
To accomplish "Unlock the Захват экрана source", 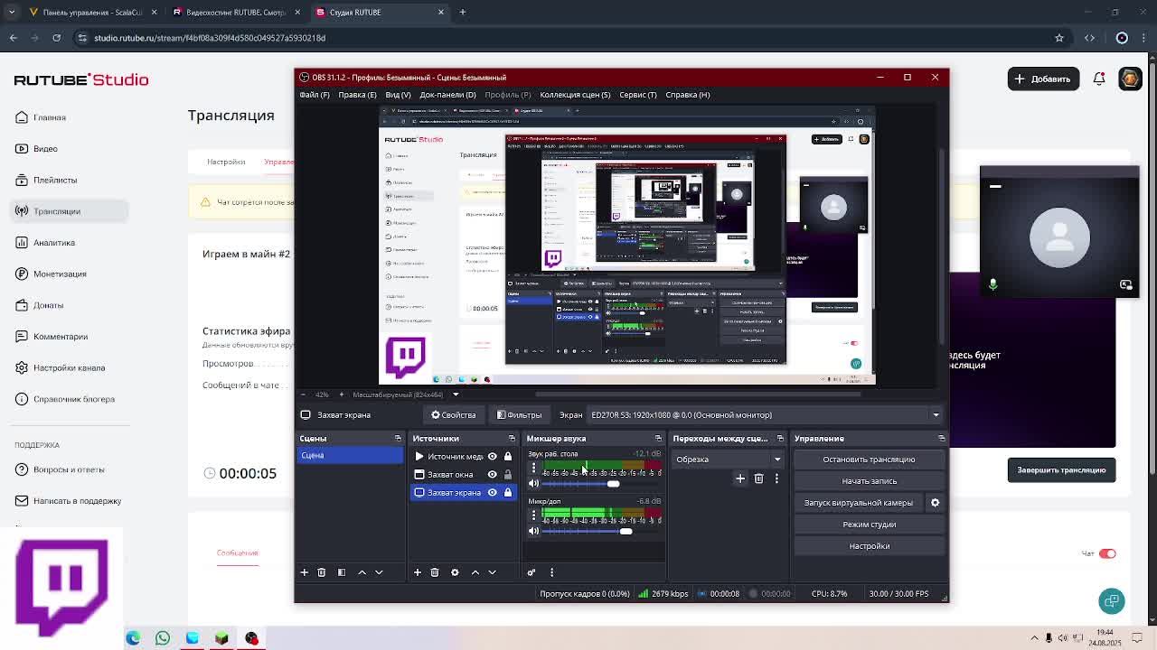I will (508, 493).
